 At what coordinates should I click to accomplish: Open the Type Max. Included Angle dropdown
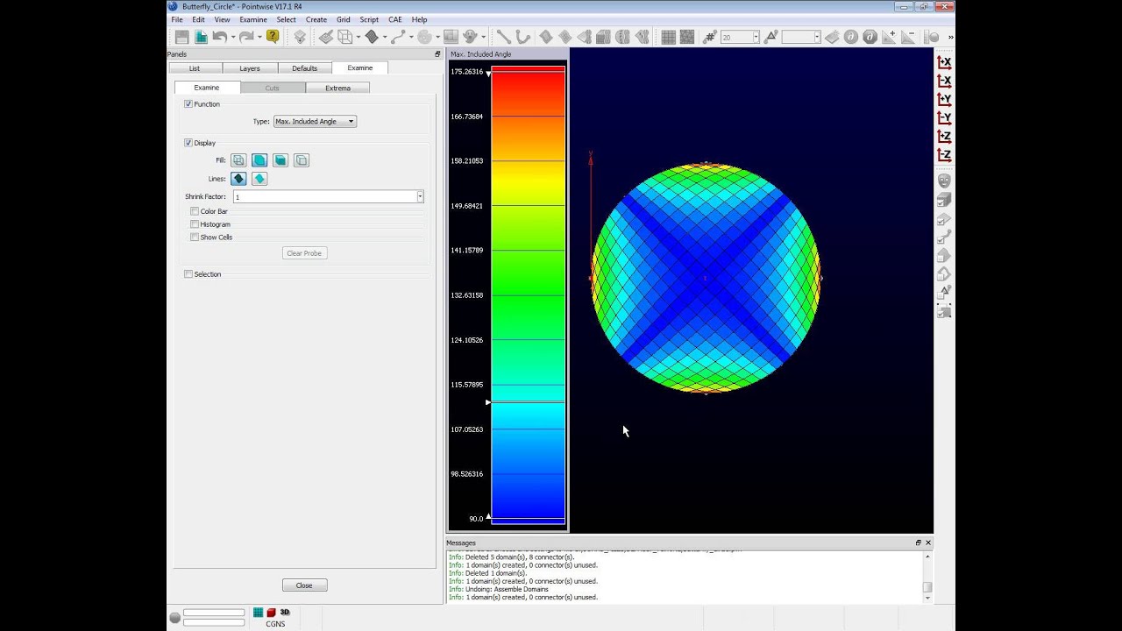coord(315,122)
